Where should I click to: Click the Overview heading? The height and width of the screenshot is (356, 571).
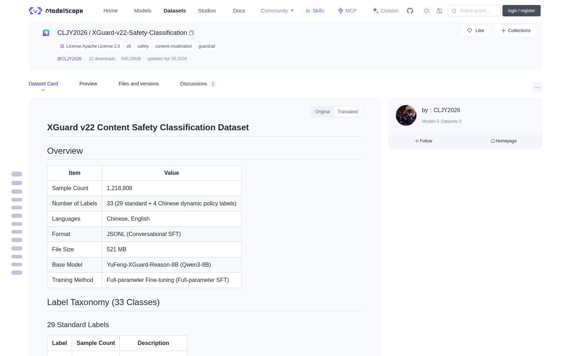(x=65, y=151)
